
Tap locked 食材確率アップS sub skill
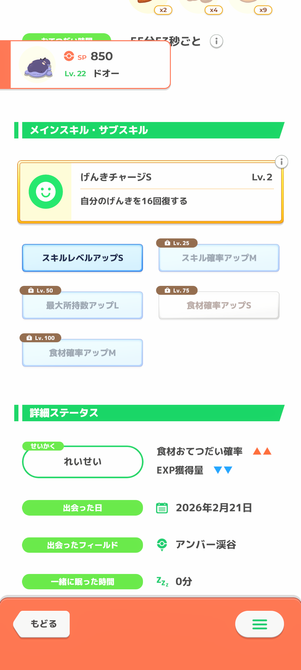[219, 305]
